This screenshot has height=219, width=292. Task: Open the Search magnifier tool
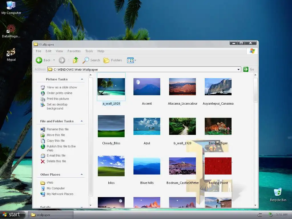[92, 60]
